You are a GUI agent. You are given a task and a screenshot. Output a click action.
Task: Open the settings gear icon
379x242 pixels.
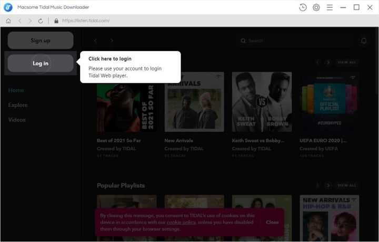[x=316, y=7]
